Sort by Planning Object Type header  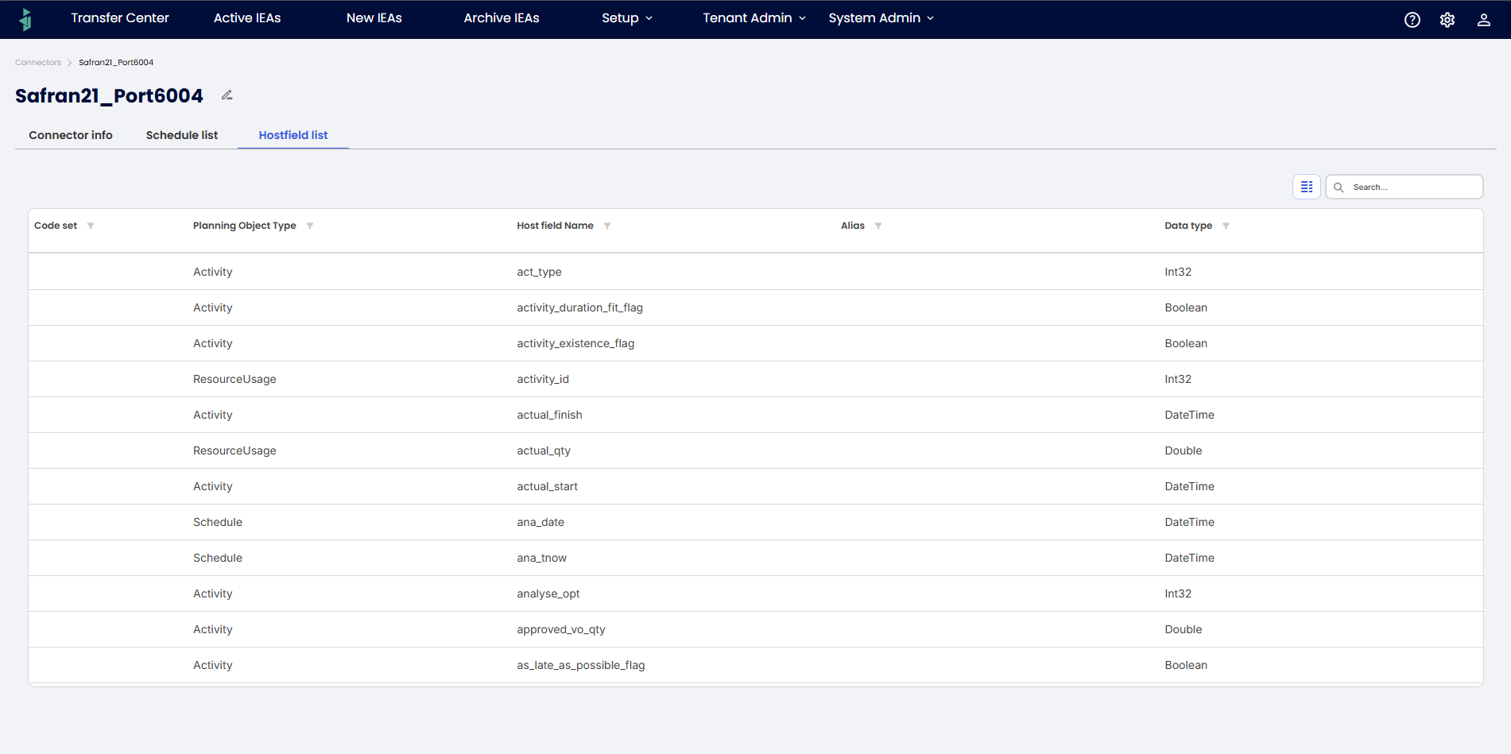coord(245,226)
